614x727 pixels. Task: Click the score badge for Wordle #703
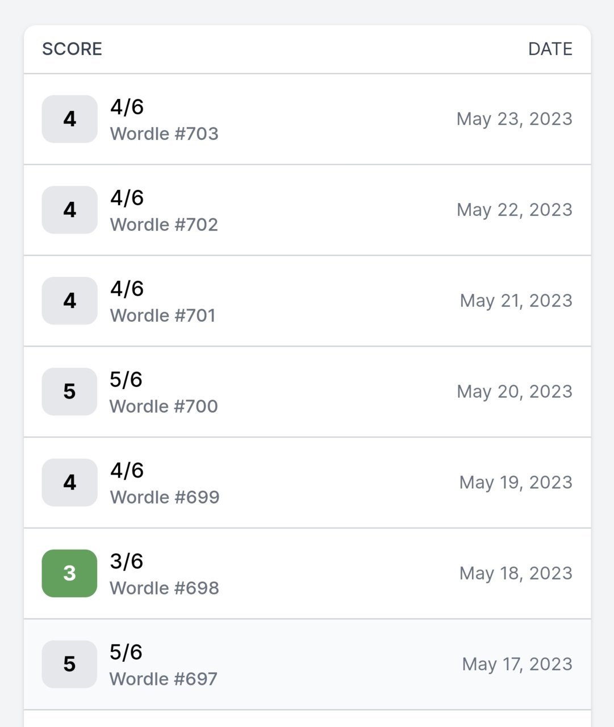[69, 119]
